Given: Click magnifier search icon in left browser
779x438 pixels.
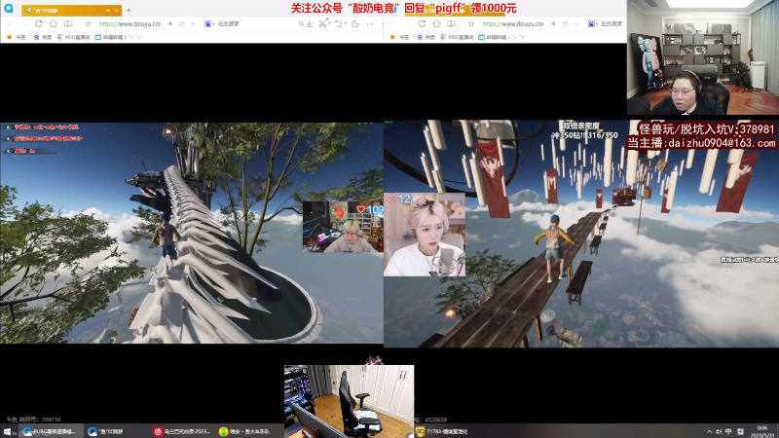Looking at the screenshot, I should 301,23.
